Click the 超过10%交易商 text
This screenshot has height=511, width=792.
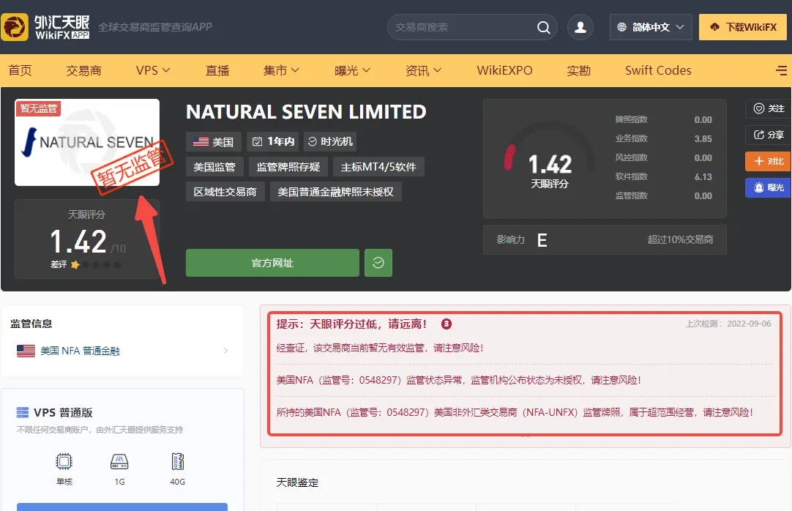(680, 240)
